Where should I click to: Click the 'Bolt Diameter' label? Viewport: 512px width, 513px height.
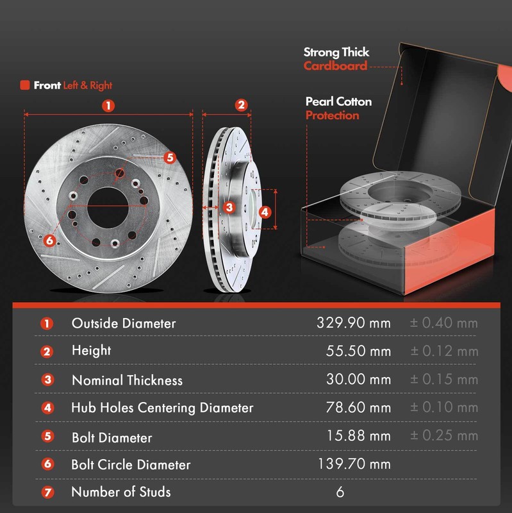(x=111, y=438)
